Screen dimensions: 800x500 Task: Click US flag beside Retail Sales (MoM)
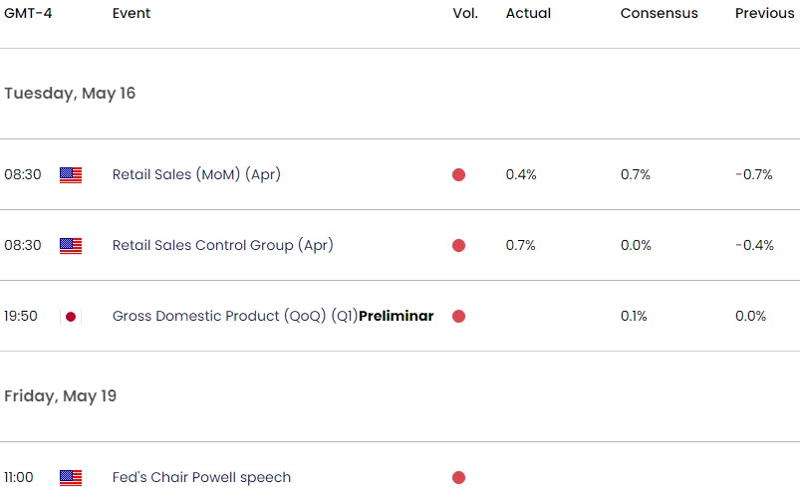(x=70, y=174)
